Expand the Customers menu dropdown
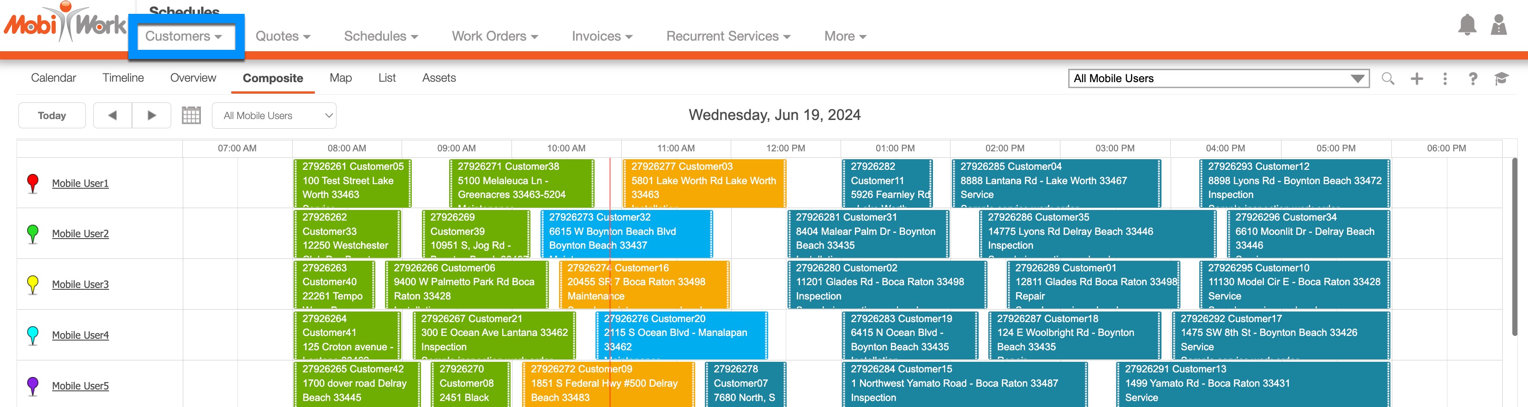 (x=184, y=36)
